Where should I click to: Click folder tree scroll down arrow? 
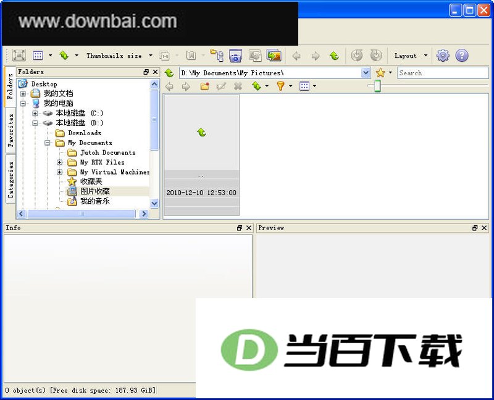154,203
